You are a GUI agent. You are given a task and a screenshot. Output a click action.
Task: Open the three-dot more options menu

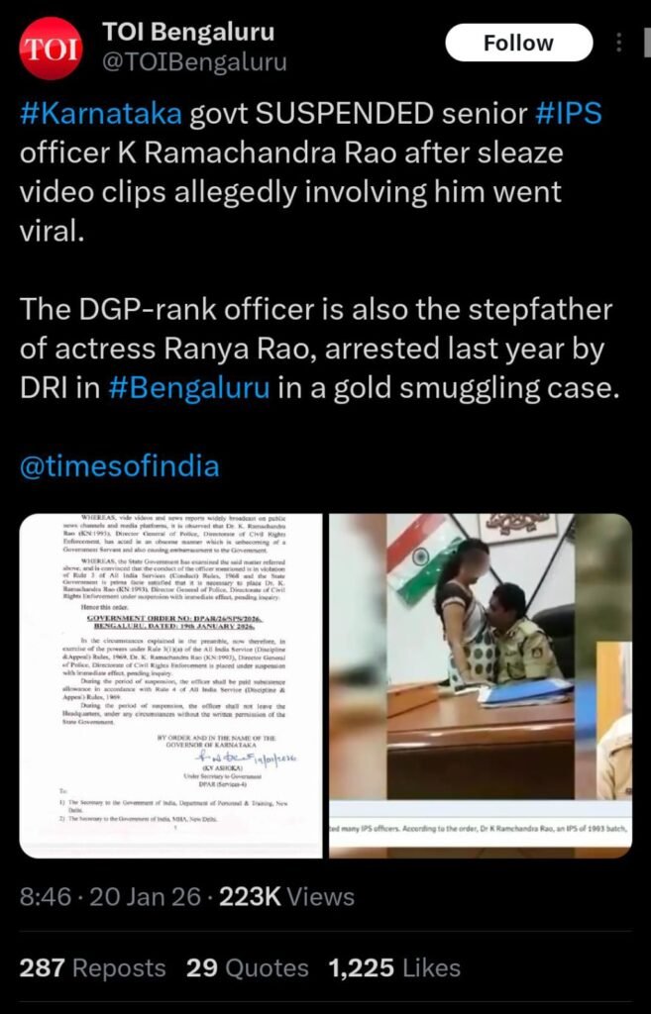coord(618,44)
